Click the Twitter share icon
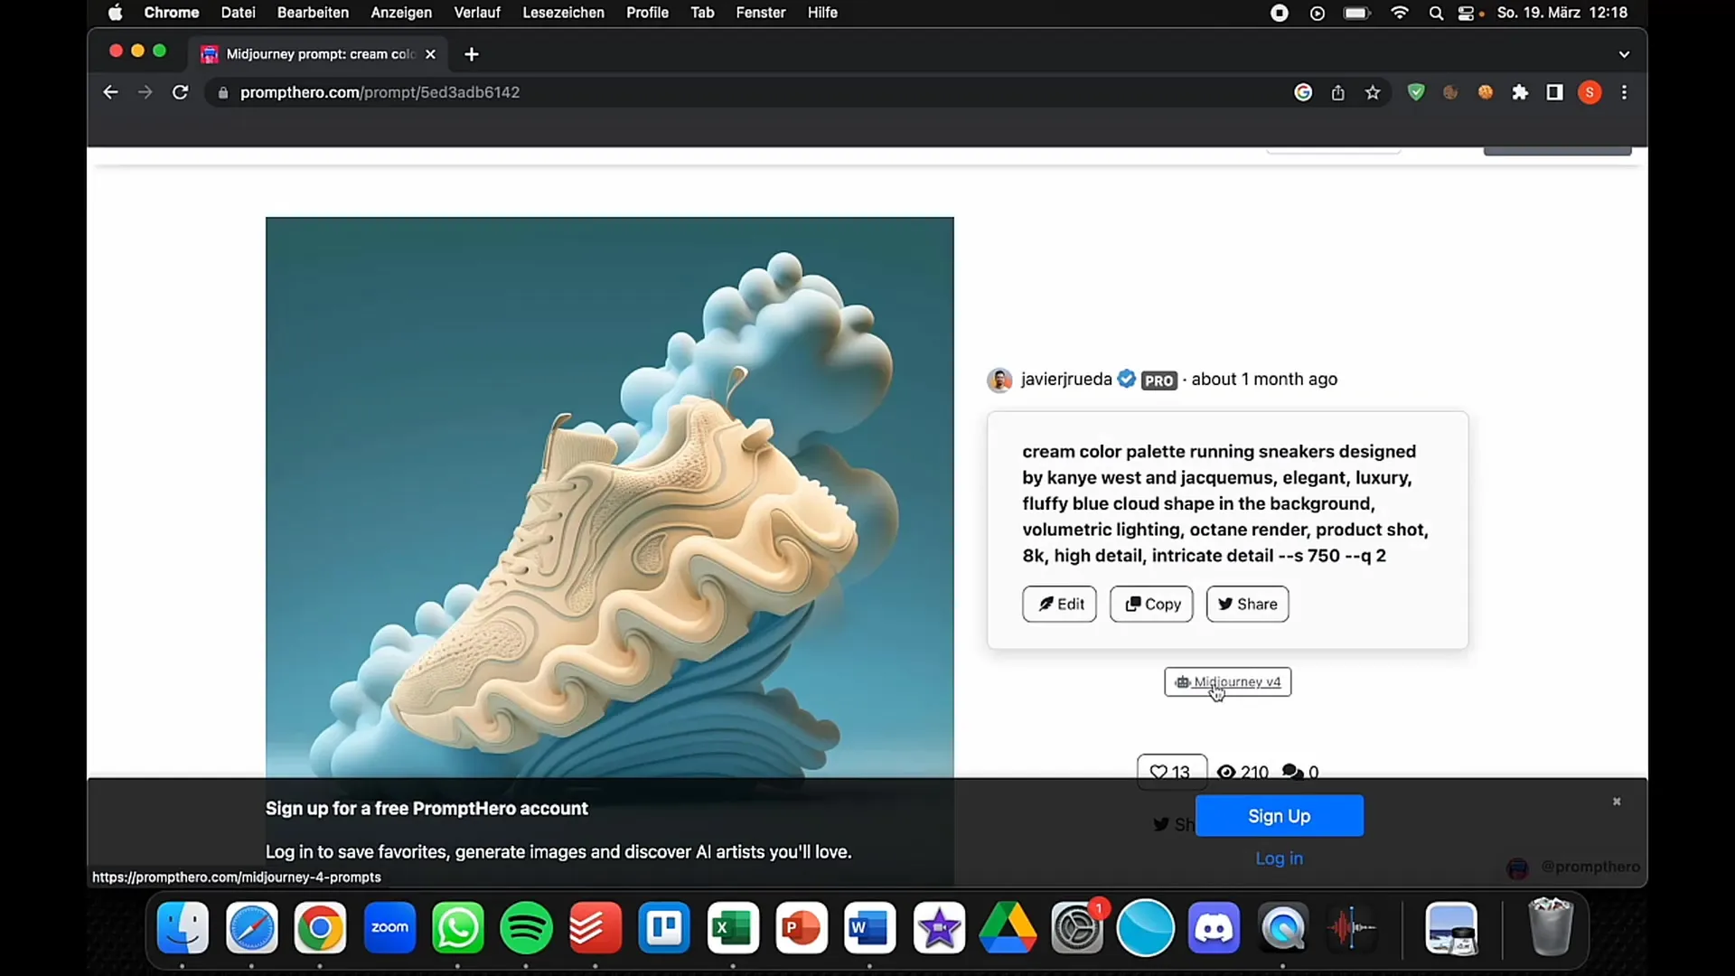Viewport: 1735px width, 976px height. coord(1160,823)
